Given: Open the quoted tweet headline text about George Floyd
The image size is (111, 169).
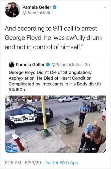Looking at the screenshot, I should tap(55, 81).
